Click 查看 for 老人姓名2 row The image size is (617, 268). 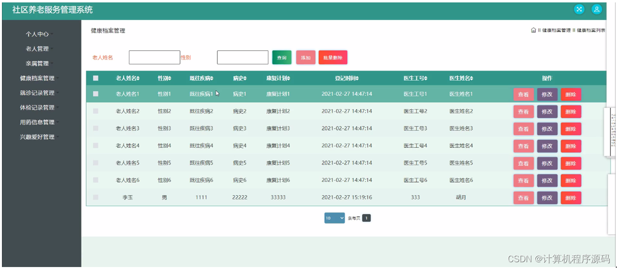[x=523, y=112]
